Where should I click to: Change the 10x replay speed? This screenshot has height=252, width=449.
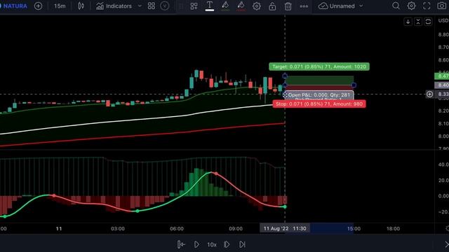tap(212, 245)
